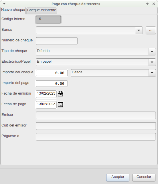Expand the Electrónico/Papel dropdown

click(152, 62)
